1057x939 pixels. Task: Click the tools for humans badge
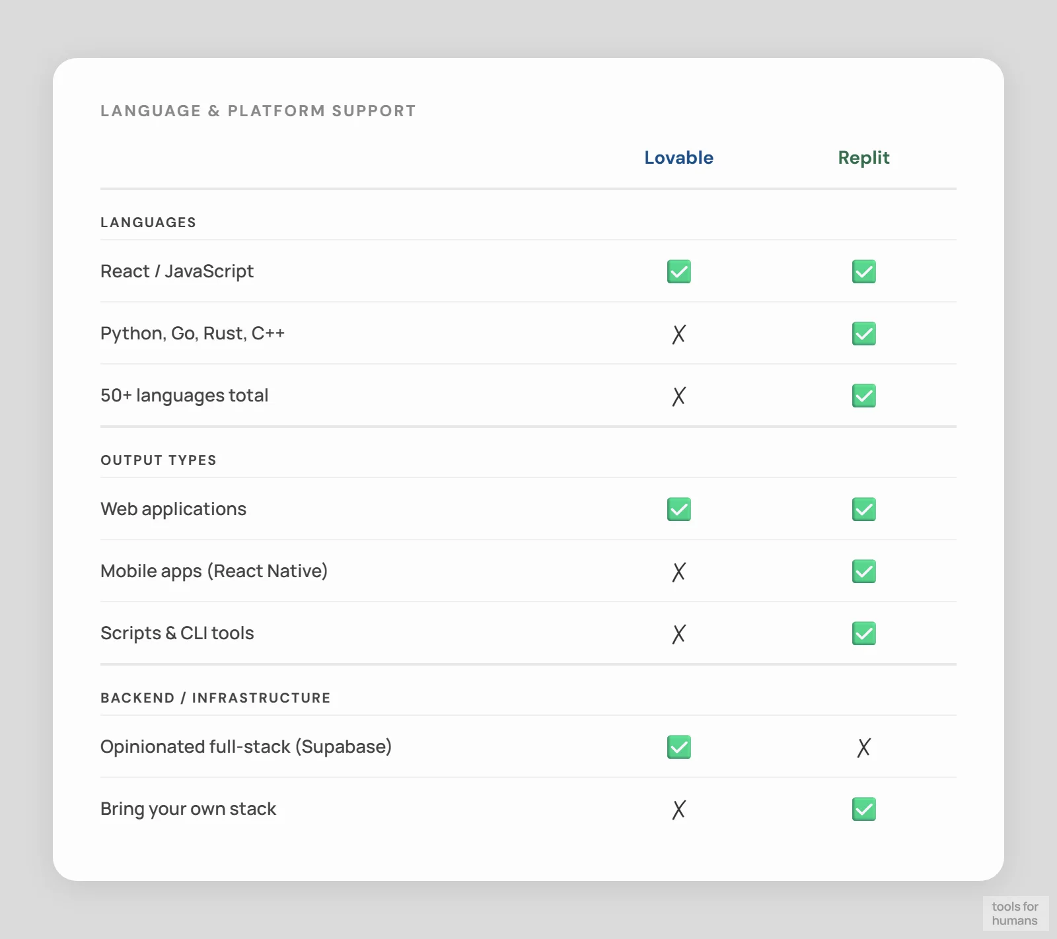(x=1015, y=913)
